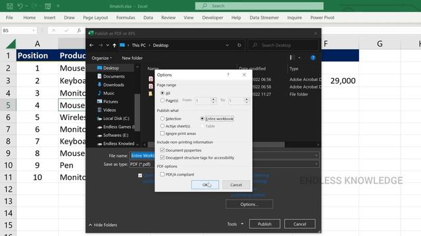Screen dimensions: 421x236
Task: Select the All page range radio button
Action: [162, 93]
